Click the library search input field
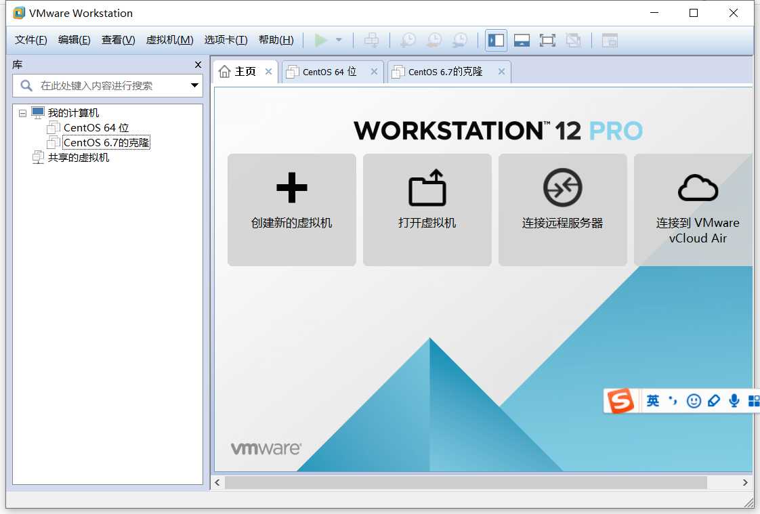 pos(108,86)
